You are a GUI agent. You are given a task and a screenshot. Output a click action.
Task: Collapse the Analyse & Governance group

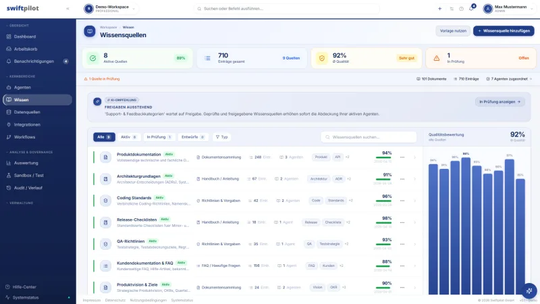click(29, 152)
